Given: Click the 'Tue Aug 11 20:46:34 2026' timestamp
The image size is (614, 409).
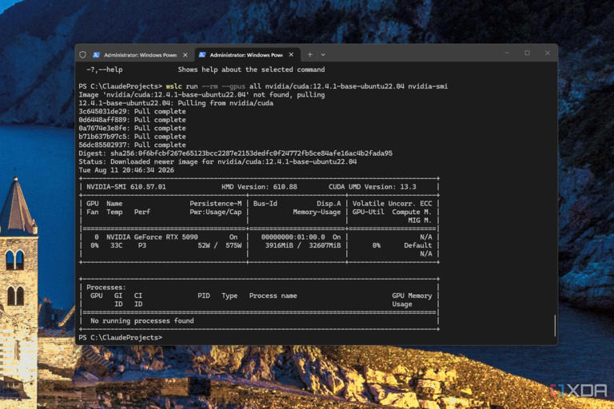Looking at the screenshot, I should click(126, 170).
